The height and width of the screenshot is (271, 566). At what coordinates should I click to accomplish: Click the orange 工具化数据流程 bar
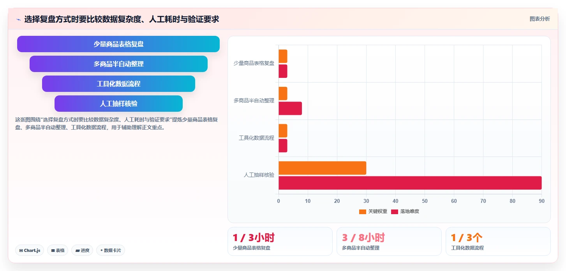[x=283, y=131]
